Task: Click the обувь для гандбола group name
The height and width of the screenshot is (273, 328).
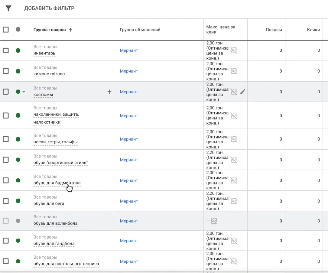Action: point(54,243)
